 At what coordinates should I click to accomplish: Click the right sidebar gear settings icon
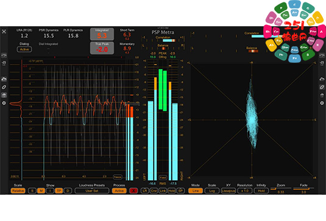click(x=322, y=103)
